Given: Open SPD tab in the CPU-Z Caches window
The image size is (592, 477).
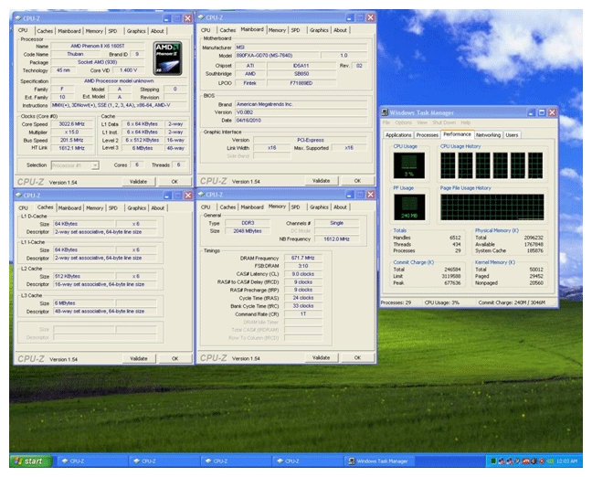Looking at the screenshot, I should point(113,208).
